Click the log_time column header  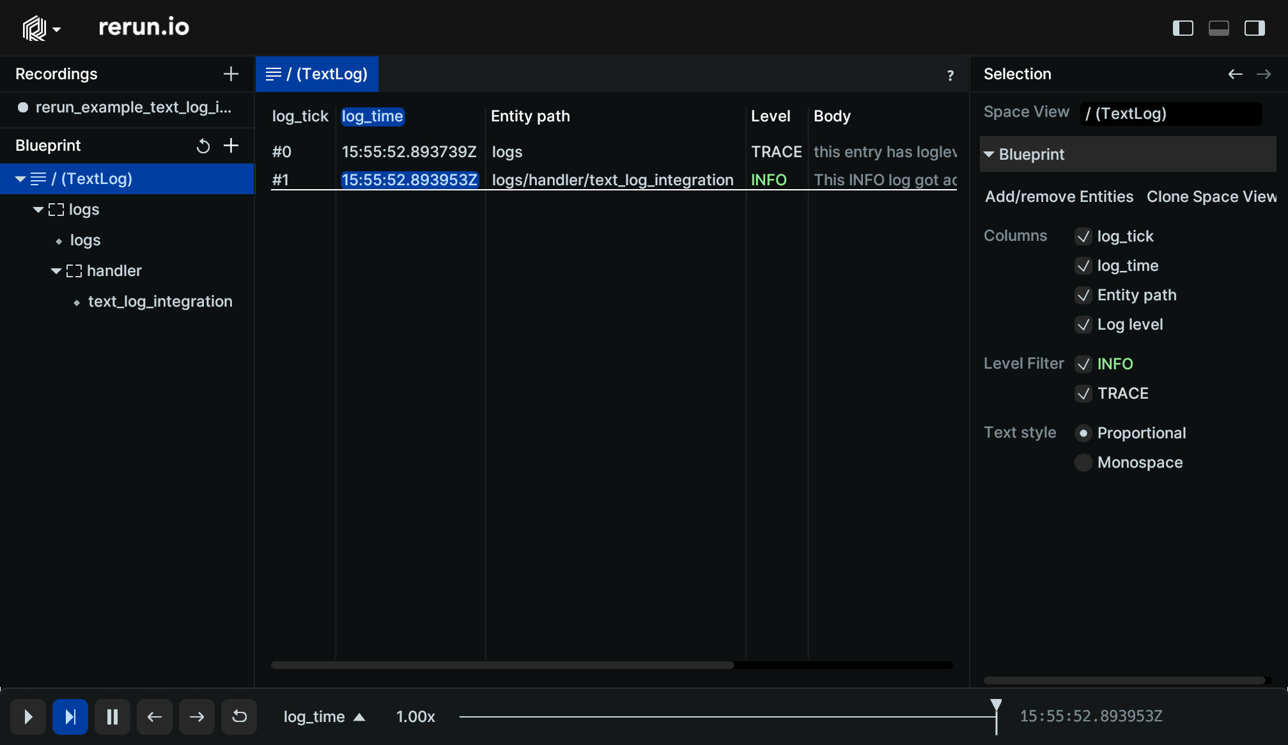(373, 116)
